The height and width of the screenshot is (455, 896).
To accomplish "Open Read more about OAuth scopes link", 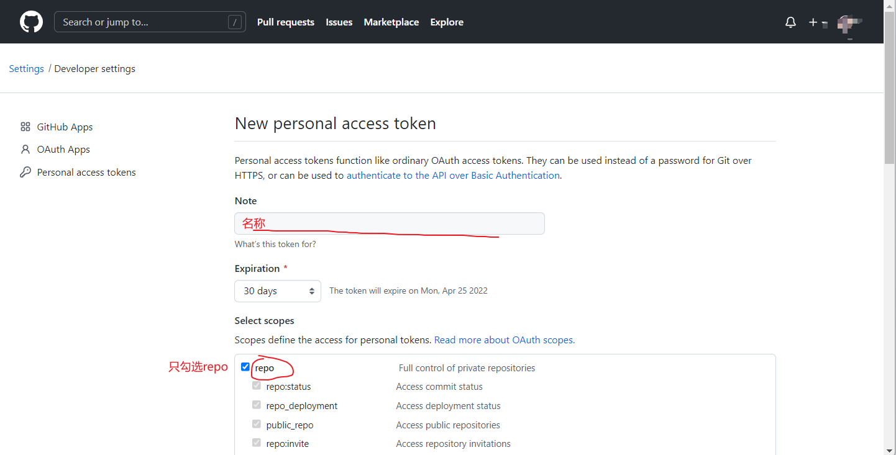I will point(505,340).
